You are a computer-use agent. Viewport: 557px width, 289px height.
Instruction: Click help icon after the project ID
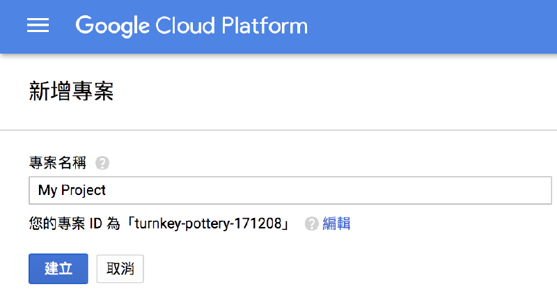coord(312,224)
